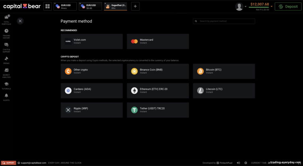Open Market Analysis in the sidebar

(x=6, y=73)
